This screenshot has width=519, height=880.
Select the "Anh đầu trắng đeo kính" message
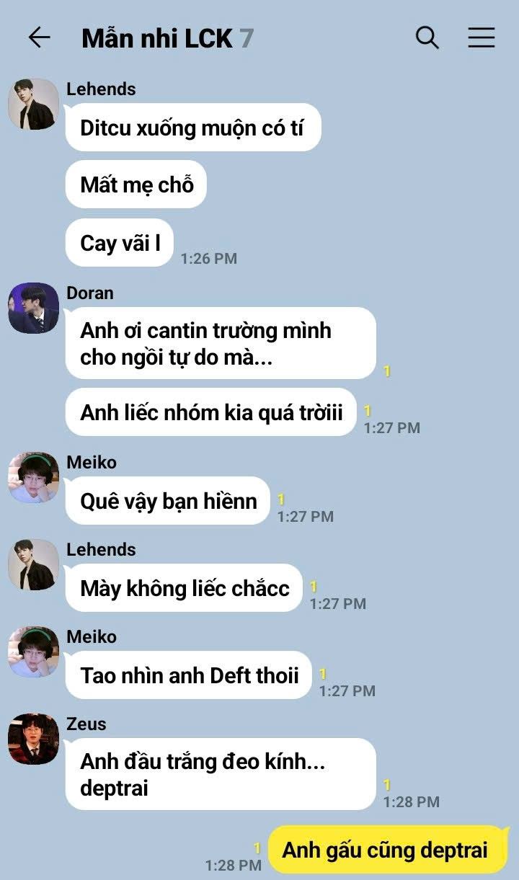(221, 774)
